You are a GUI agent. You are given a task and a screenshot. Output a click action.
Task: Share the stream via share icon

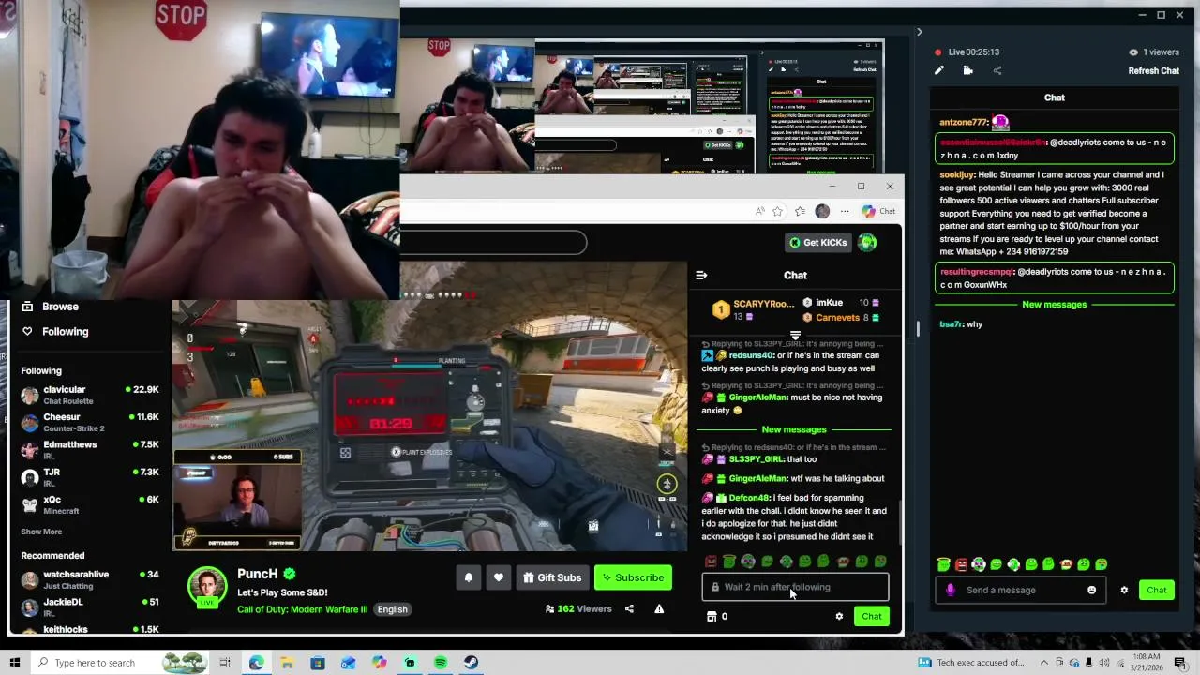tap(629, 609)
